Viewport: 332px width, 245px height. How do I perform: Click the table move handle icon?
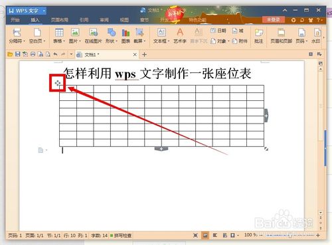click(x=58, y=83)
